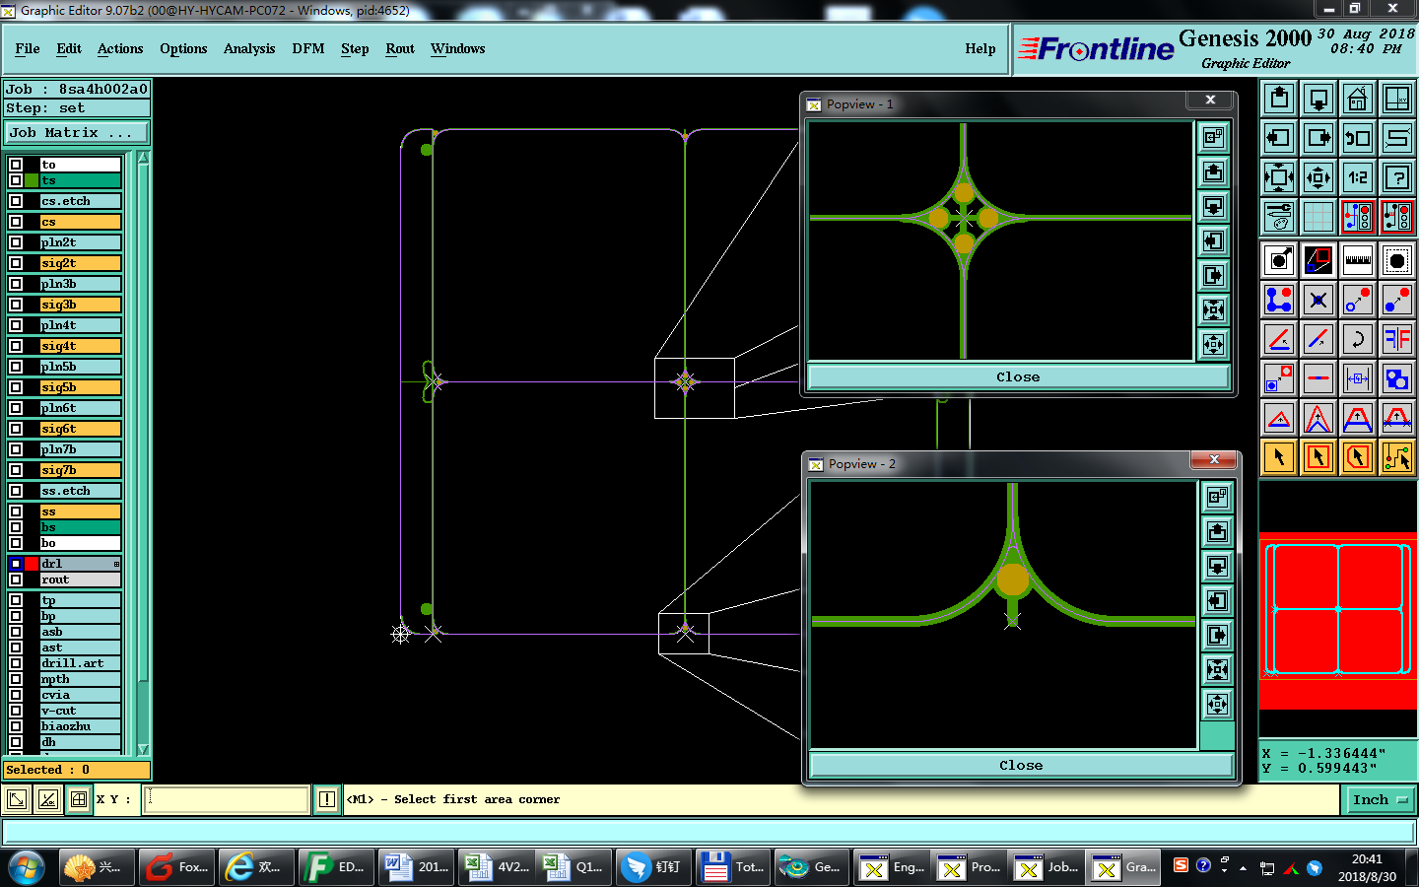Screen dimensions: 1419x887
Task: Click pan up icon in Popview 2 sidebar
Action: pos(1218,531)
